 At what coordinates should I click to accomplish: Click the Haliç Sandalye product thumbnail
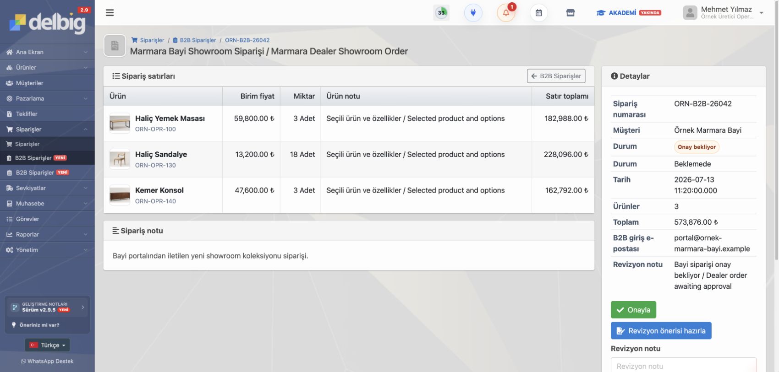(120, 159)
